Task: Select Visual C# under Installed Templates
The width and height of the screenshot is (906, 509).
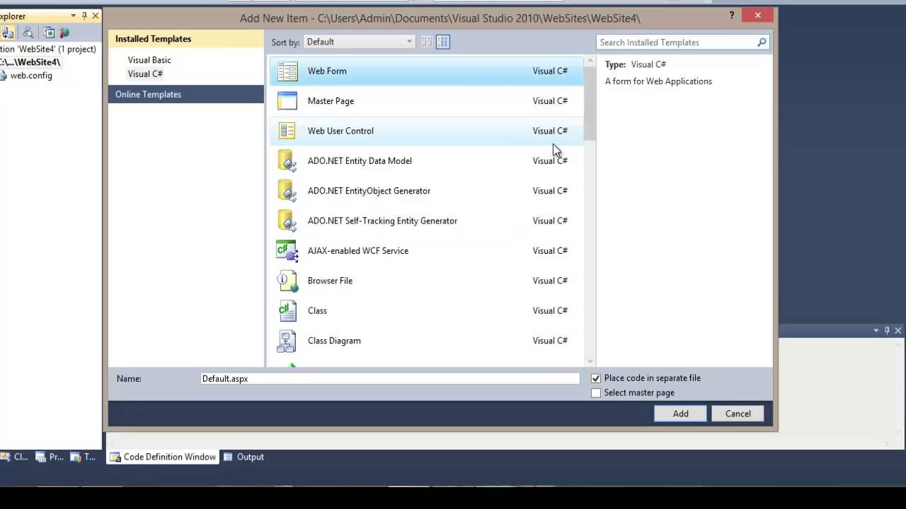Action: 145,74
